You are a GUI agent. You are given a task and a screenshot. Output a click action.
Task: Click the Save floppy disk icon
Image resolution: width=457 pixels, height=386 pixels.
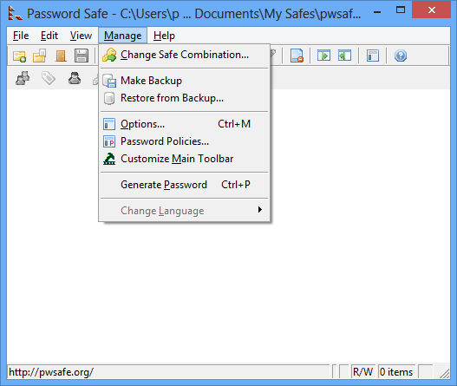click(x=82, y=56)
